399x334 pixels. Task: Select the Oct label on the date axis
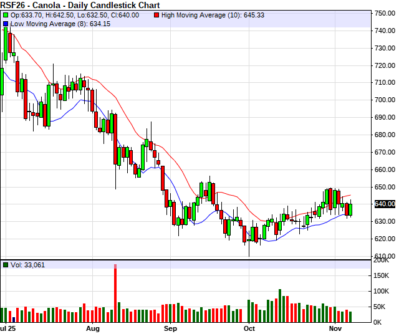(249, 328)
